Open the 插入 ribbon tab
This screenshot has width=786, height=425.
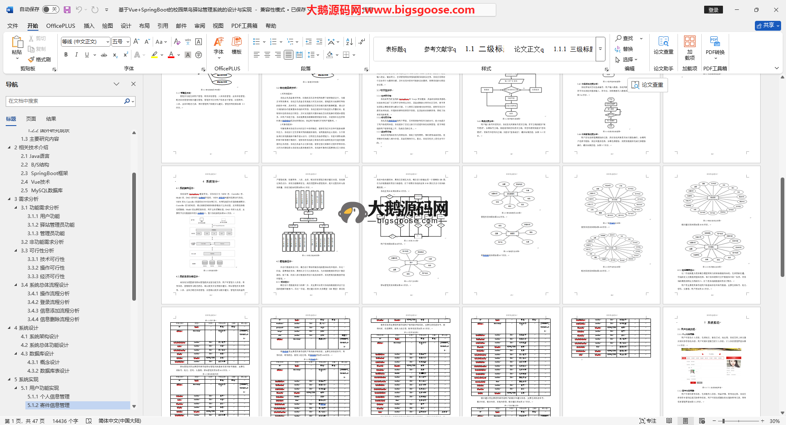point(89,26)
